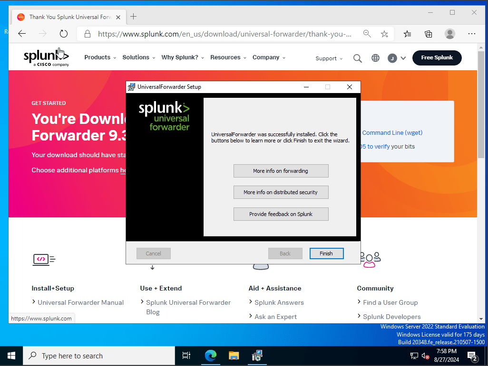The height and width of the screenshot is (366, 488).
Task: Click the Install+Setup heading
Action: tap(53, 288)
